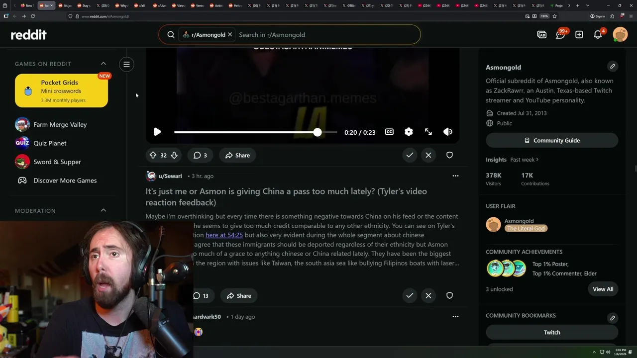Open the taskbar clock

[621, 352]
